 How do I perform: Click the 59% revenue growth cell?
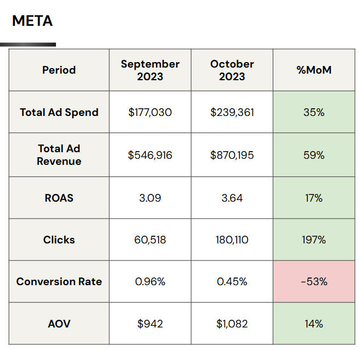314,155
